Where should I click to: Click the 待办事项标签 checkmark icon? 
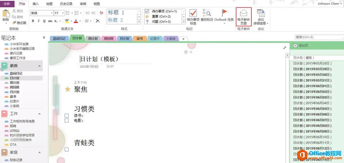pyautogui.click(x=193, y=13)
